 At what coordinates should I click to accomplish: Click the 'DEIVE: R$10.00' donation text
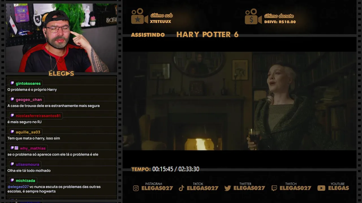click(280, 22)
